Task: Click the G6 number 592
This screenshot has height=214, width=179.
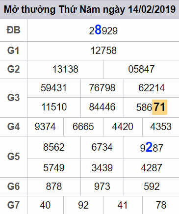Action: click(152, 187)
